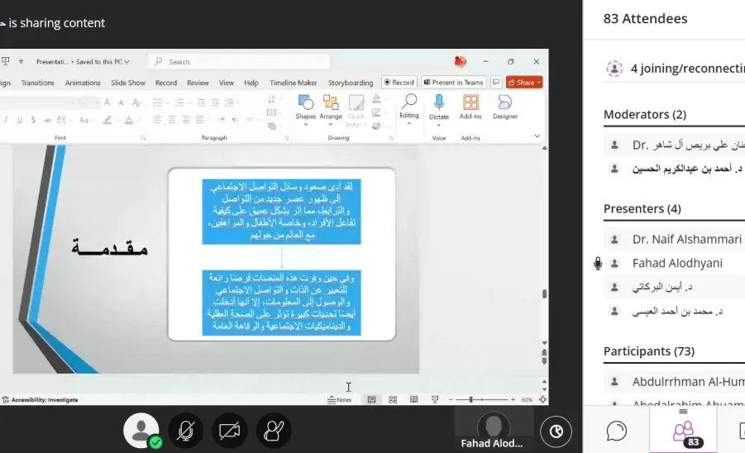
Task: Switch to Normal view icon
Action: 371,400
